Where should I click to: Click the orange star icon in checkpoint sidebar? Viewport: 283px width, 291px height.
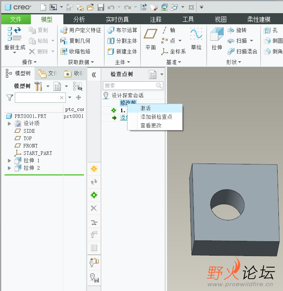(x=94, y=169)
